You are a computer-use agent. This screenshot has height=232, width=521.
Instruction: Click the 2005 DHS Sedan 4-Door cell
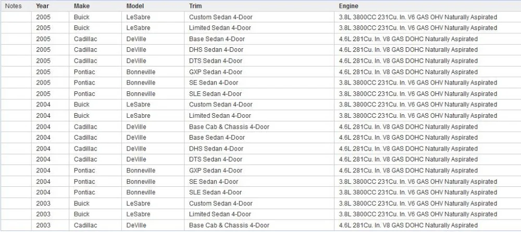tap(259, 50)
